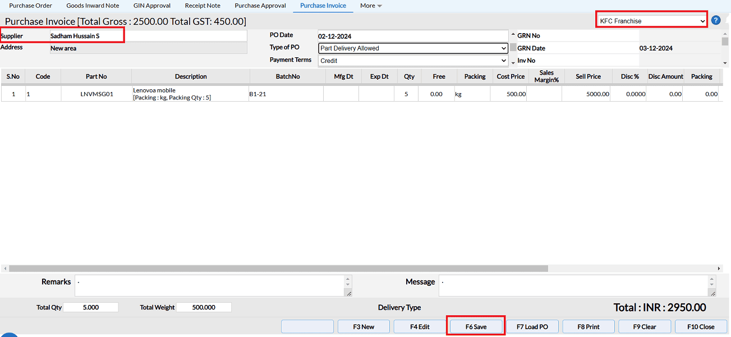Click the F4 Edit button
The height and width of the screenshot is (337, 731).
pyautogui.click(x=420, y=326)
